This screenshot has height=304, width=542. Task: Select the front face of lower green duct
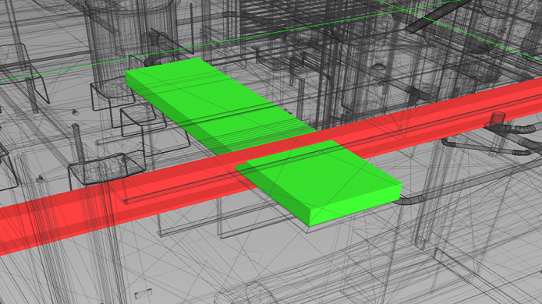[x=354, y=208]
